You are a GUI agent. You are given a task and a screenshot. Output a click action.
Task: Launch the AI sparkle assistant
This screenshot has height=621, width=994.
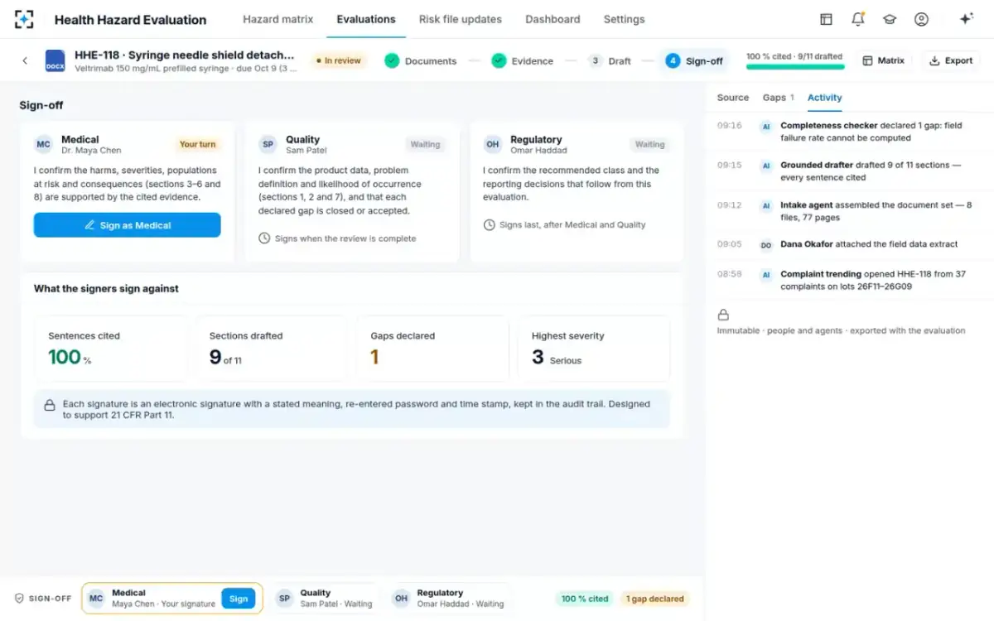tap(966, 19)
